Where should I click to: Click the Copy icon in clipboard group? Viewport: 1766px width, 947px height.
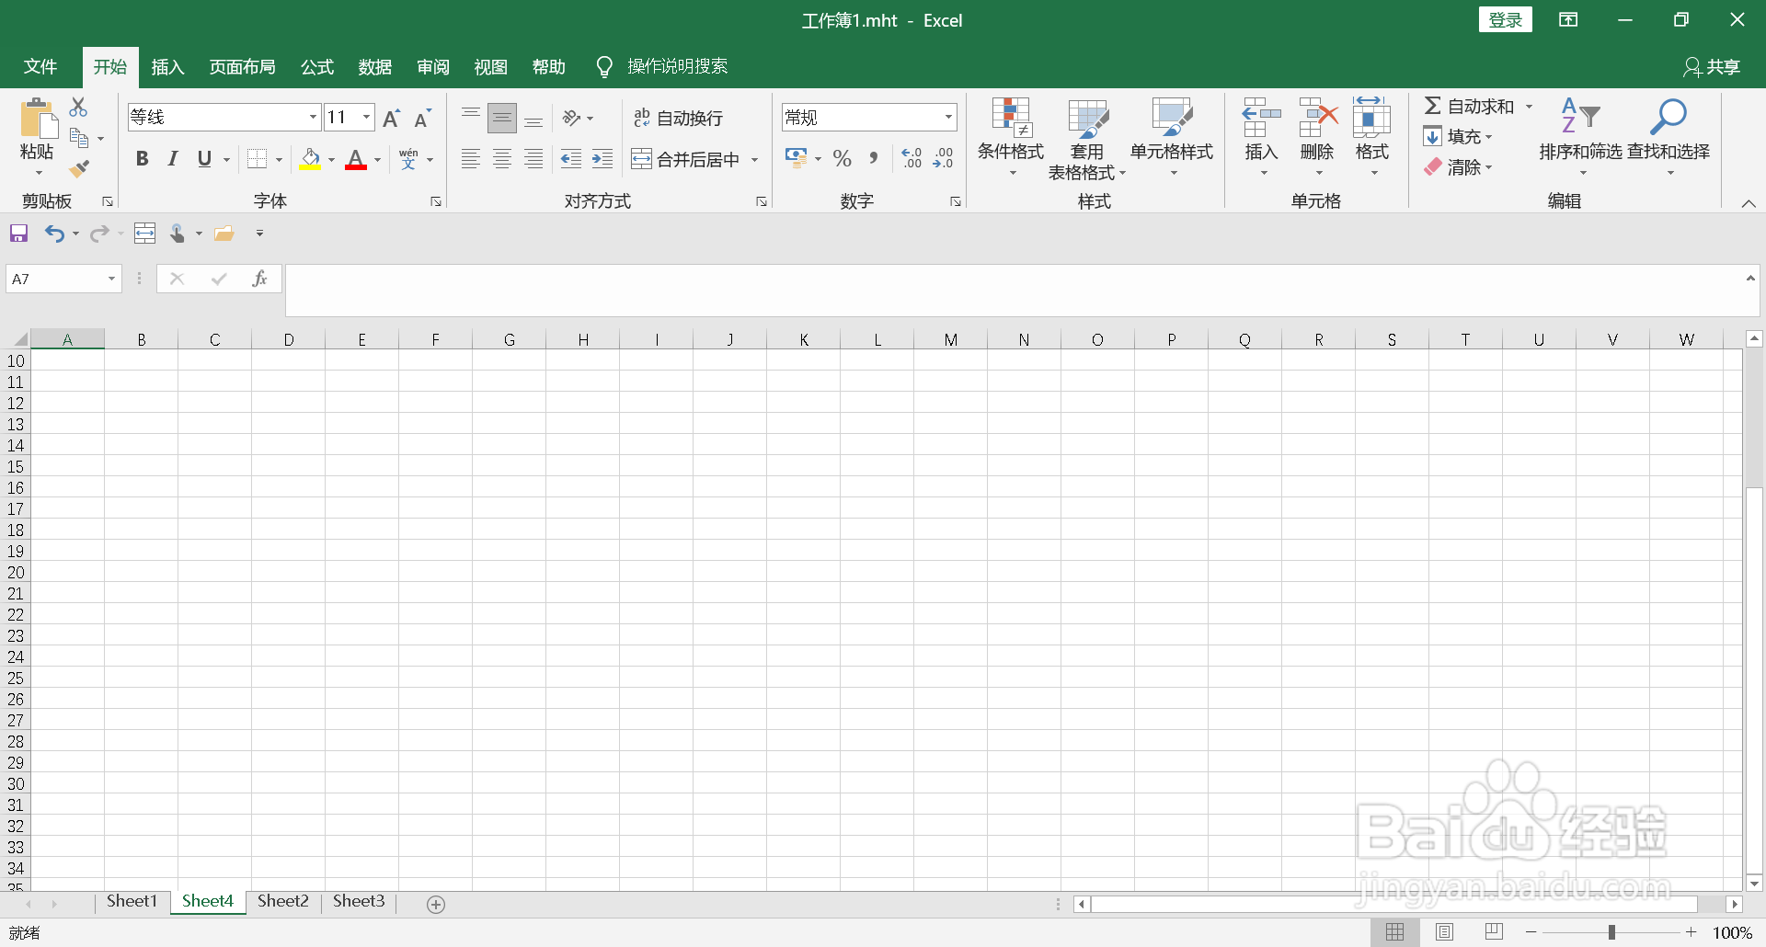point(80,139)
